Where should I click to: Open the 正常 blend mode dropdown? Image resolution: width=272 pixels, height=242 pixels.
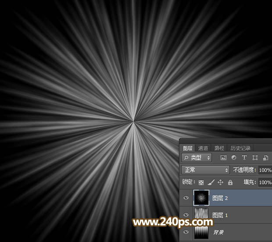pyautogui.click(x=206, y=170)
